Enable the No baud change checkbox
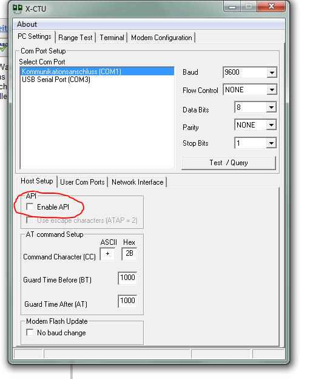Screen dimensions: 313x379 [x=30, y=333]
